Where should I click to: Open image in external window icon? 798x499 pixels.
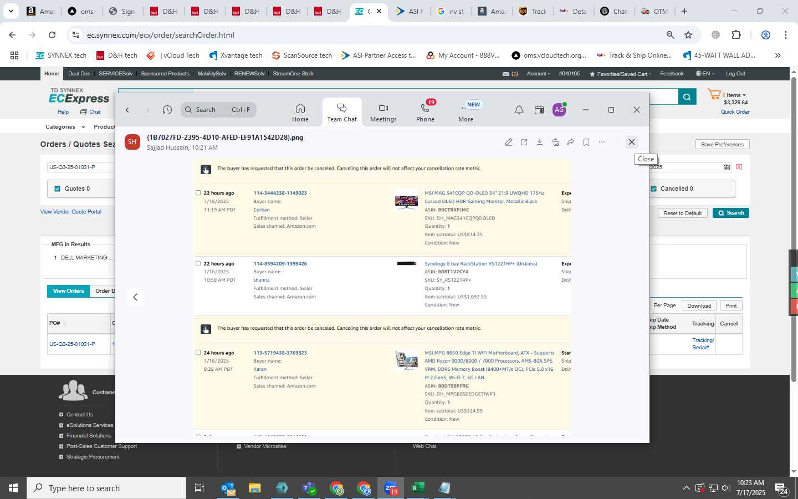[x=524, y=142]
